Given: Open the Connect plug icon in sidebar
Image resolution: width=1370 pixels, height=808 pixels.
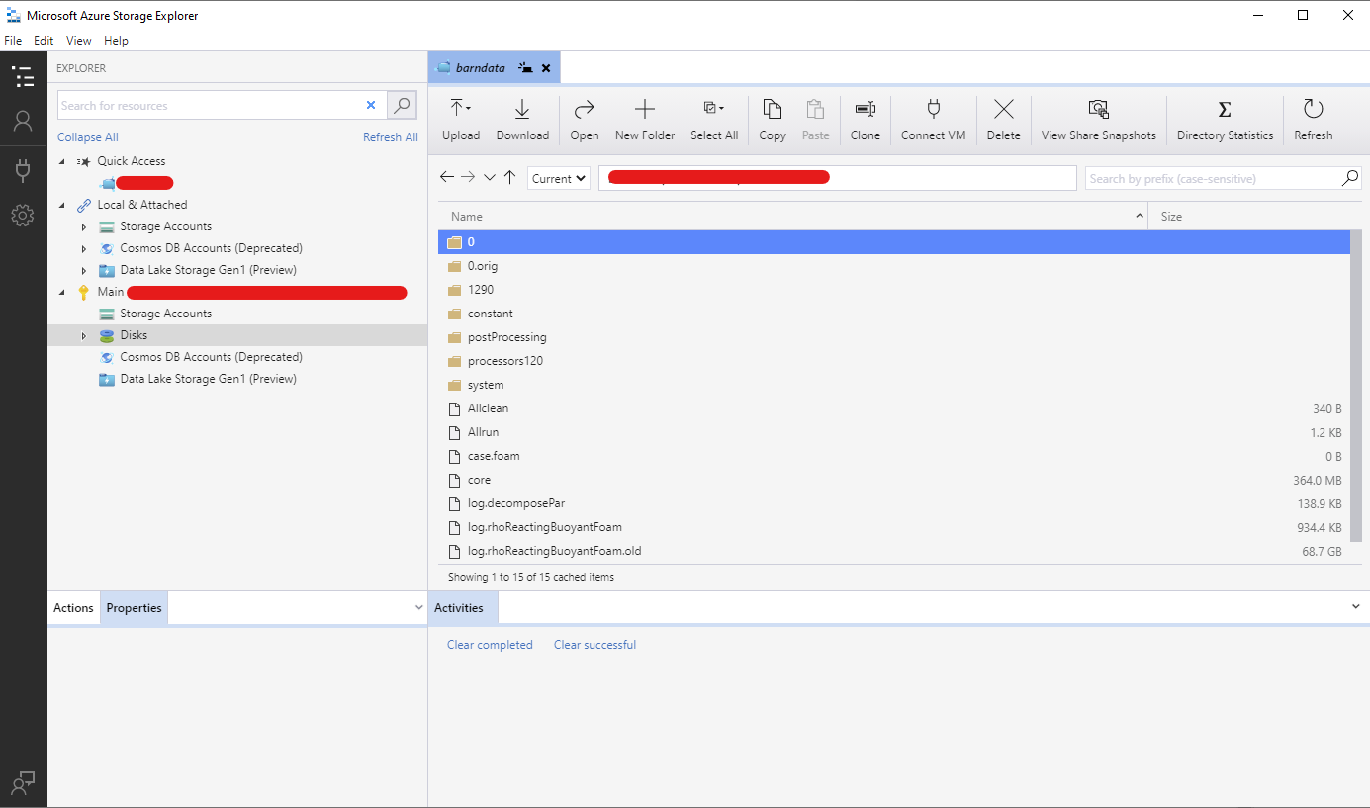Looking at the screenshot, I should point(23,170).
